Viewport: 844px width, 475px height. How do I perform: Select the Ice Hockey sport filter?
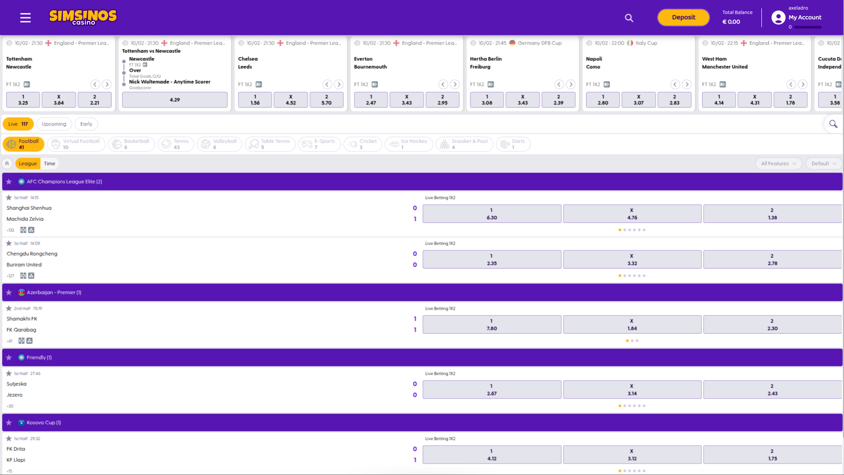409,144
